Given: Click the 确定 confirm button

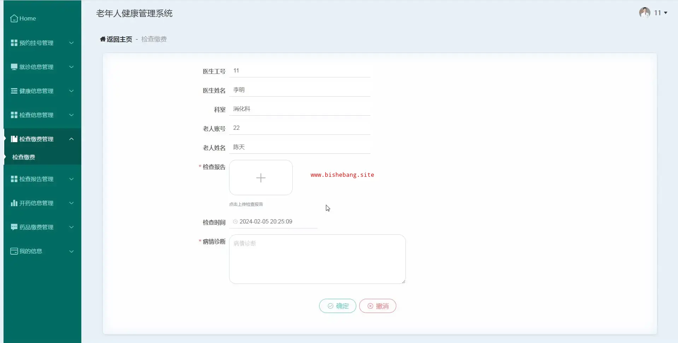Looking at the screenshot, I should point(338,306).
